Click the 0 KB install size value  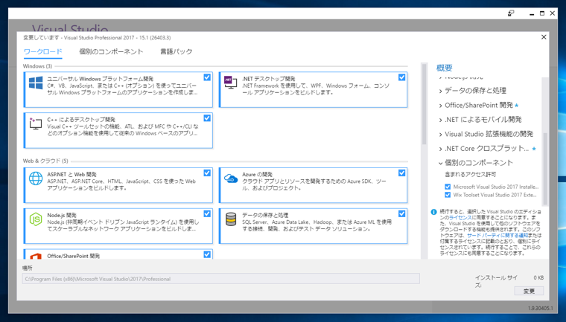pyautogui.click(x=538, y=277)
